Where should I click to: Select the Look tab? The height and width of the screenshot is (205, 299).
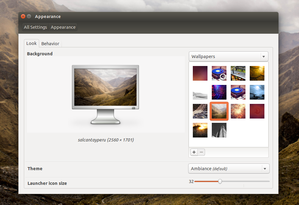point(32,43)
